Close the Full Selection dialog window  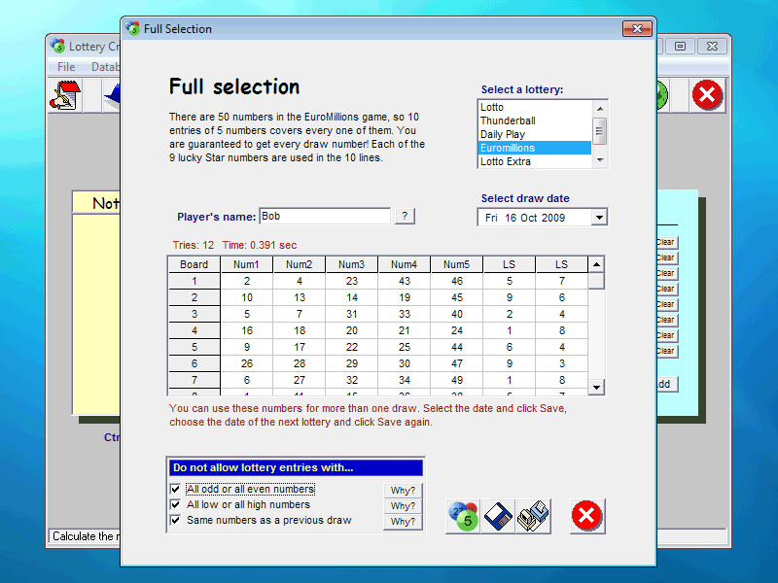pyautogui.click(x=637, y=29)
